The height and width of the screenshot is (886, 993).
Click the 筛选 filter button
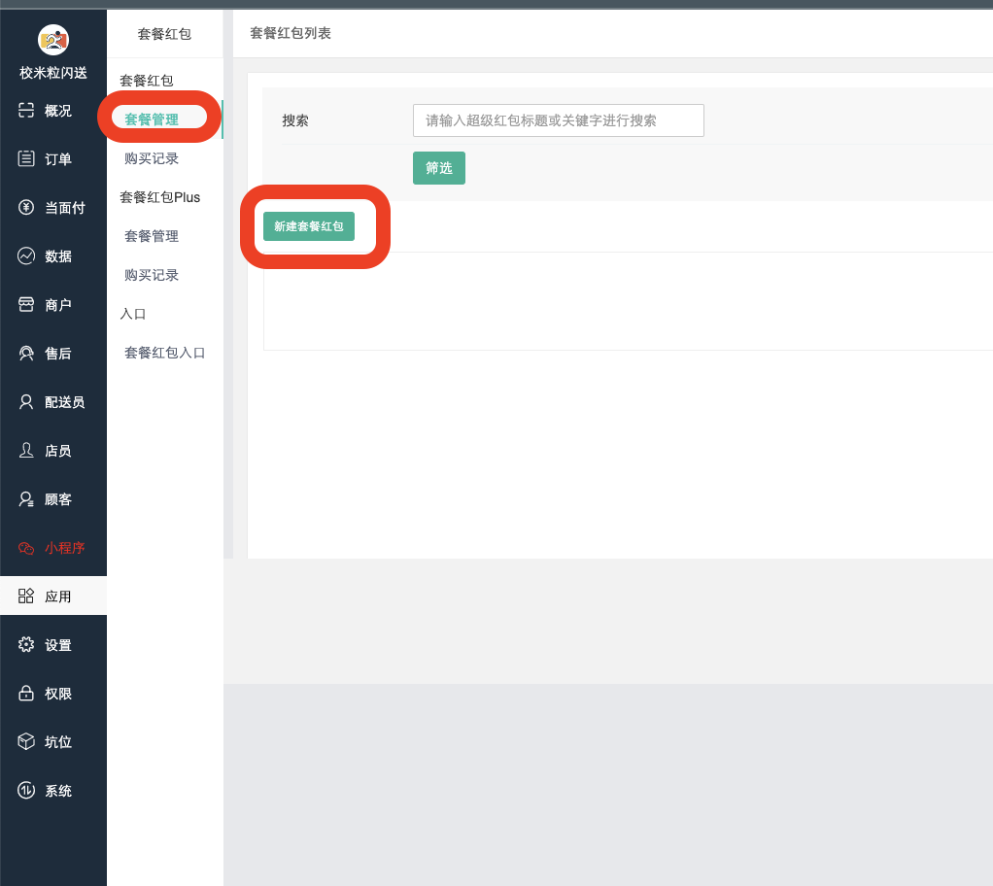[x=438, y=168]
